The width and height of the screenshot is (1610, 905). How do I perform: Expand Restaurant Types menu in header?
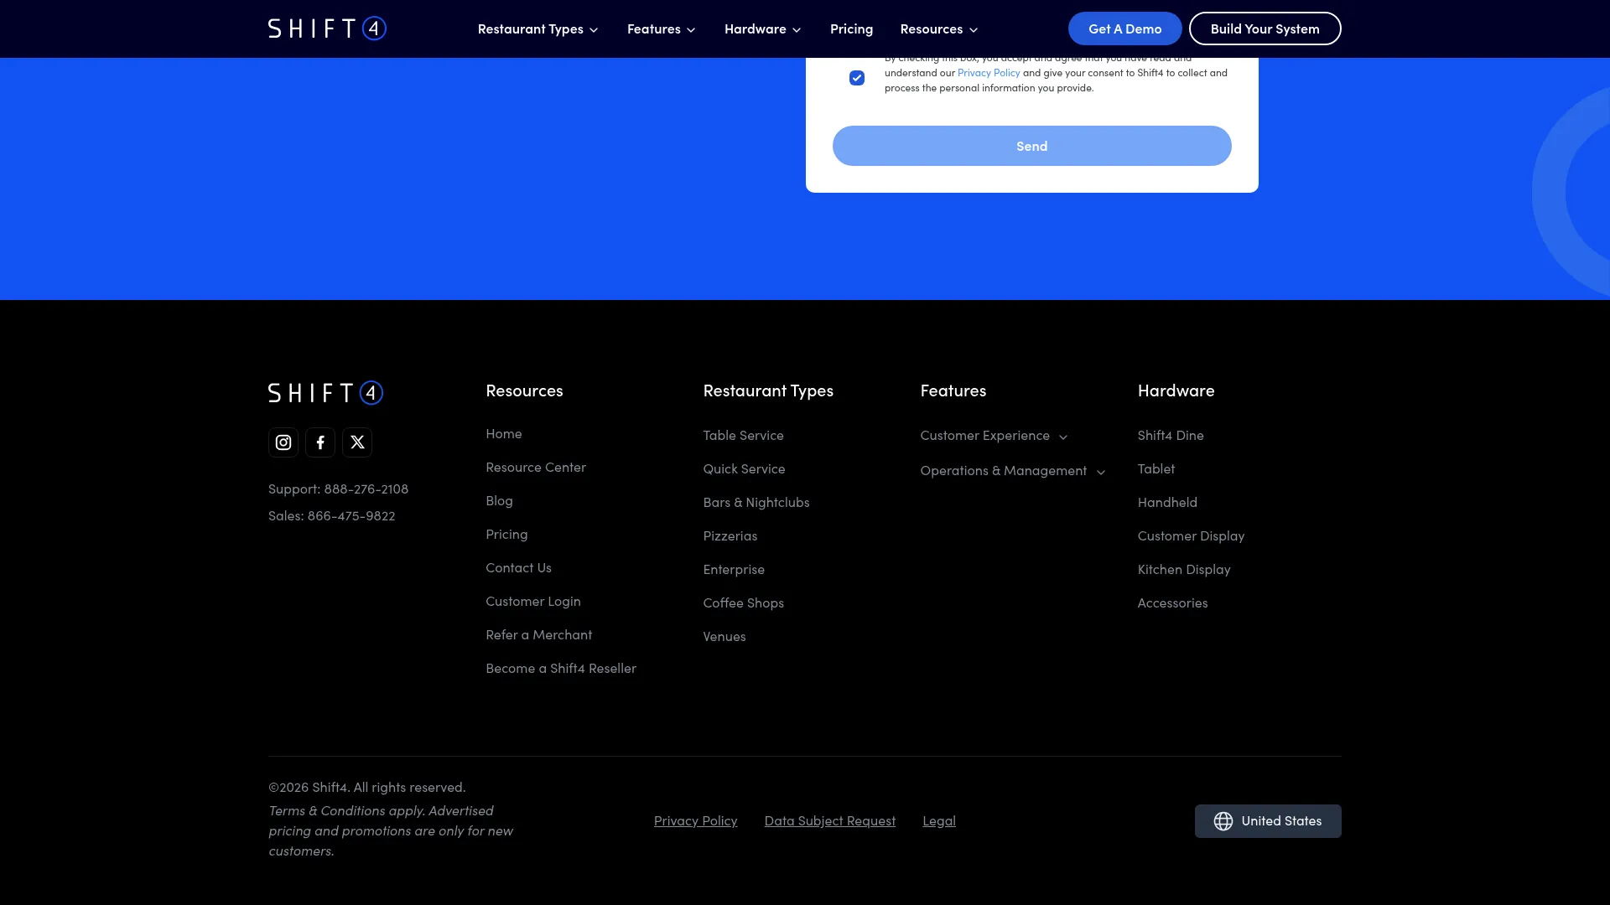coord(538,29)
